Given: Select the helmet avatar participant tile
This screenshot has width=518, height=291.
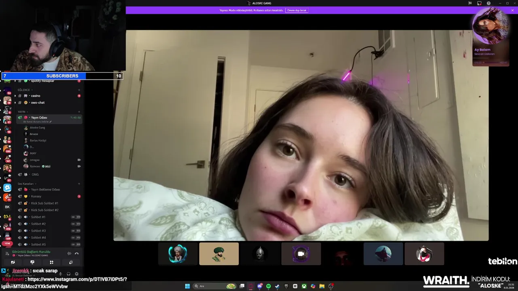Looking at the screenshot, I should click(x=260, y=254).
